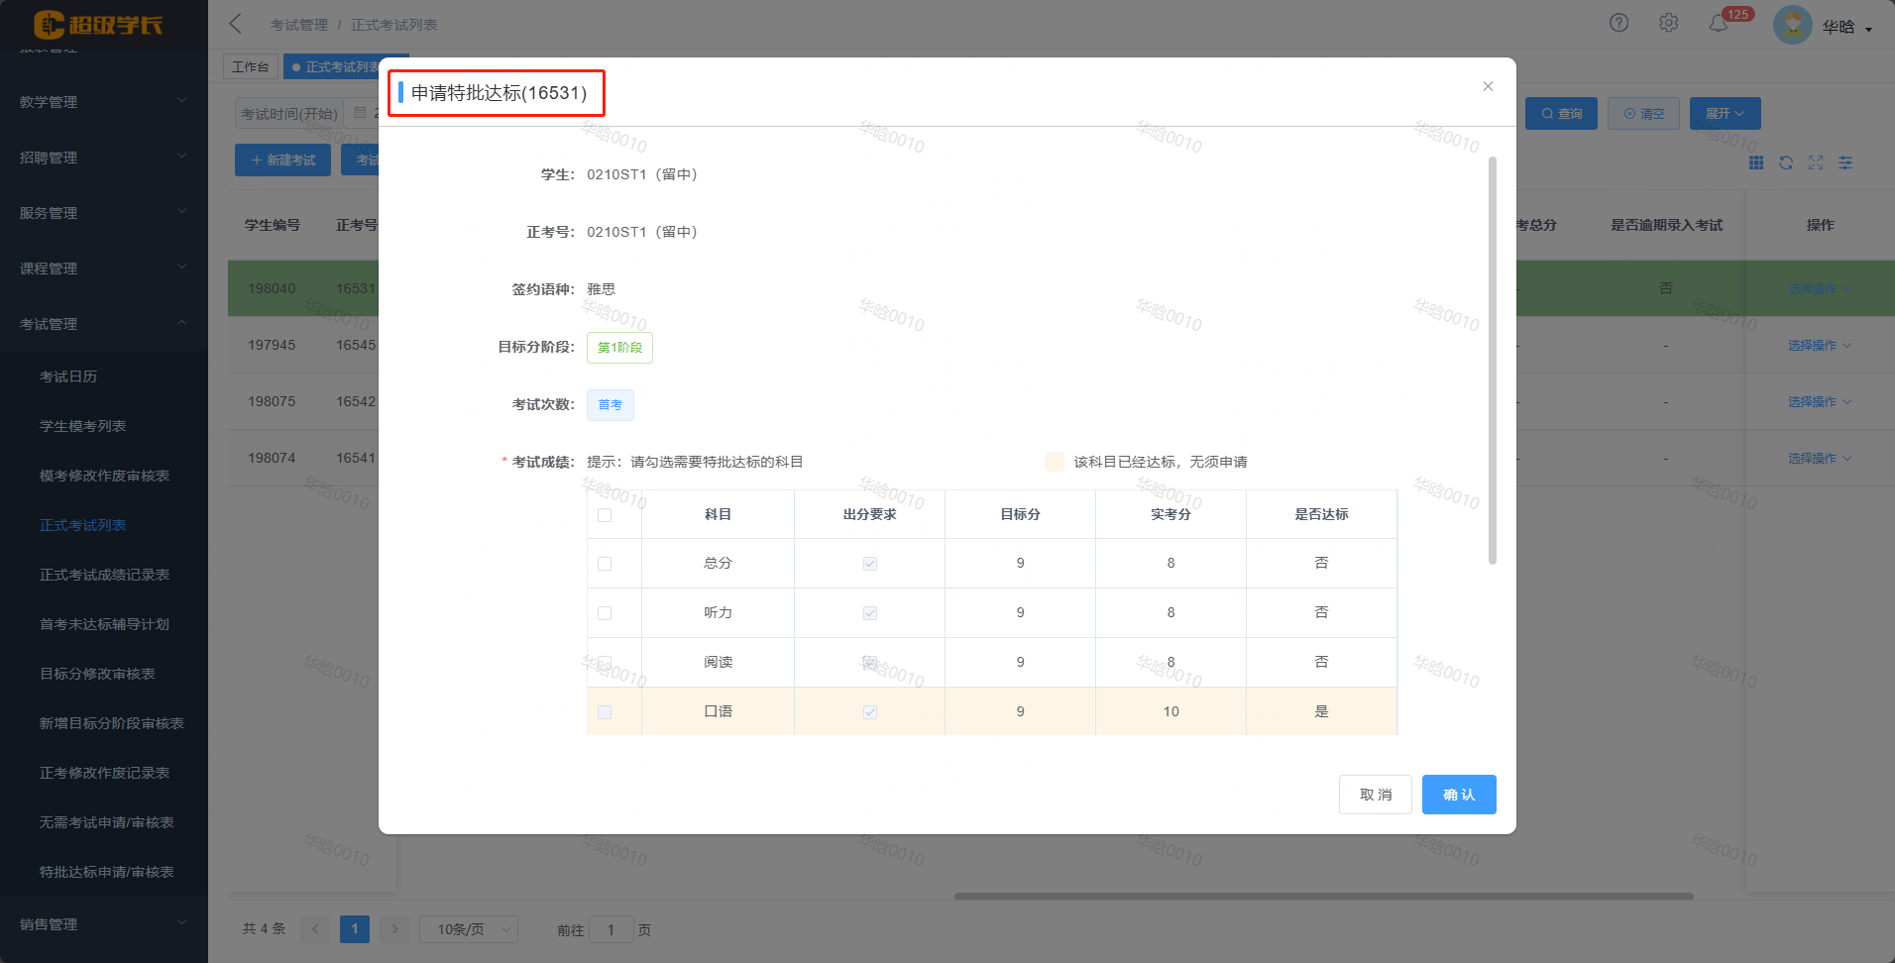The image size is (1895, 963).
Task: Cancel the dialog with 取消 button
Action: point(1375,794)
